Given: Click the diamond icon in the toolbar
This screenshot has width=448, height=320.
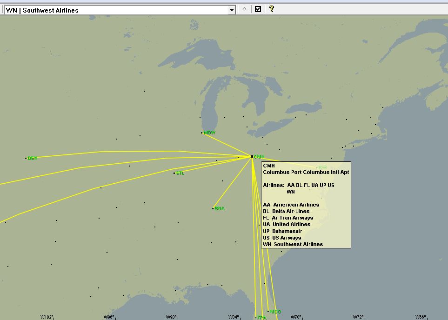Looking at the screenshot, I should [x=244, y=9].
